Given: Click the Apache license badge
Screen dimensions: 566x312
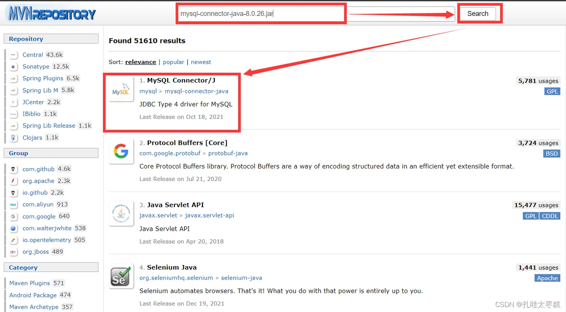Looking at the screenshot, I should pos(547,278).
